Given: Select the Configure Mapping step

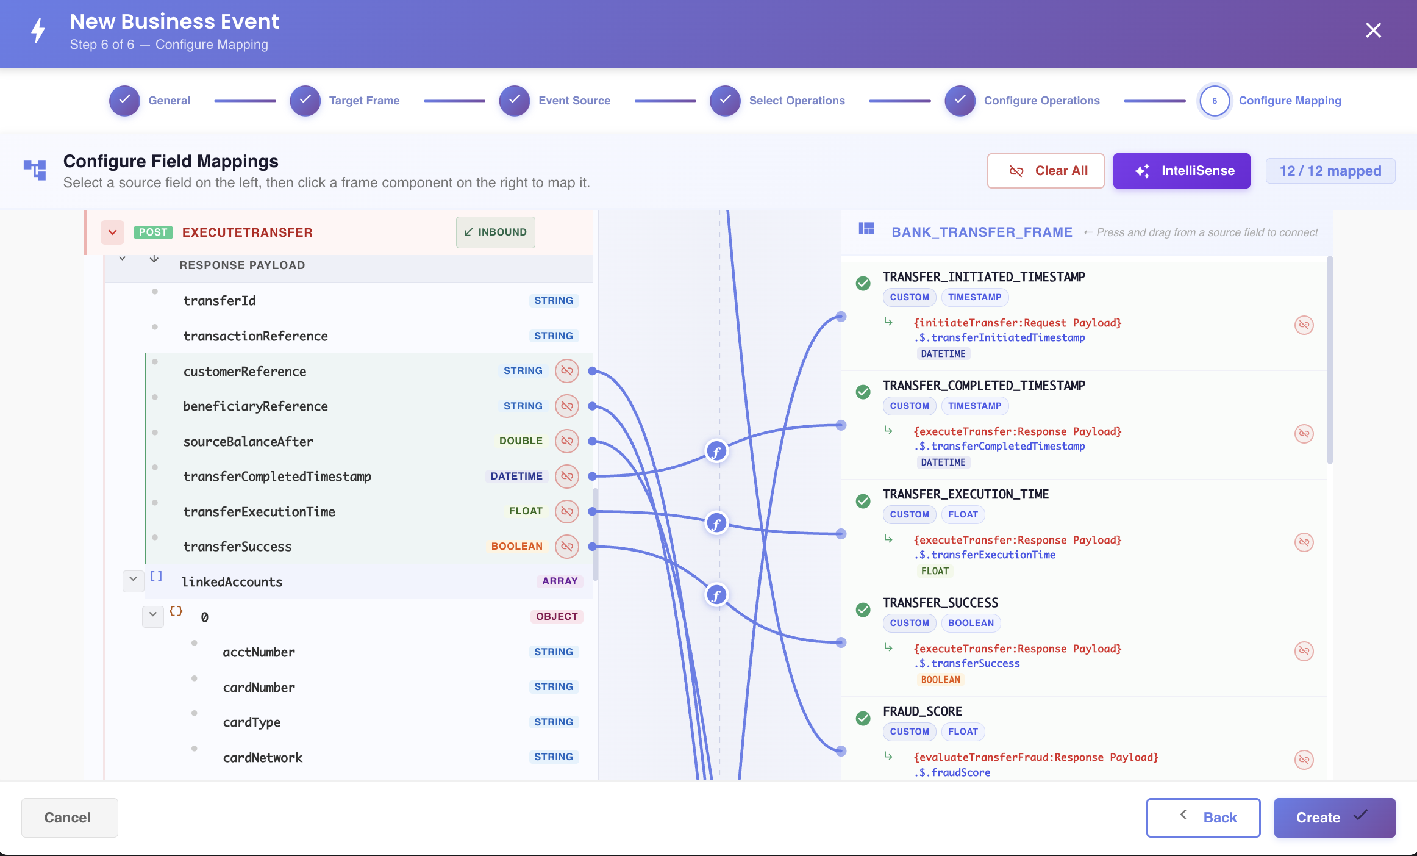Looking at the screenshot, I should pyautogui.click(x=1270, y=101).
